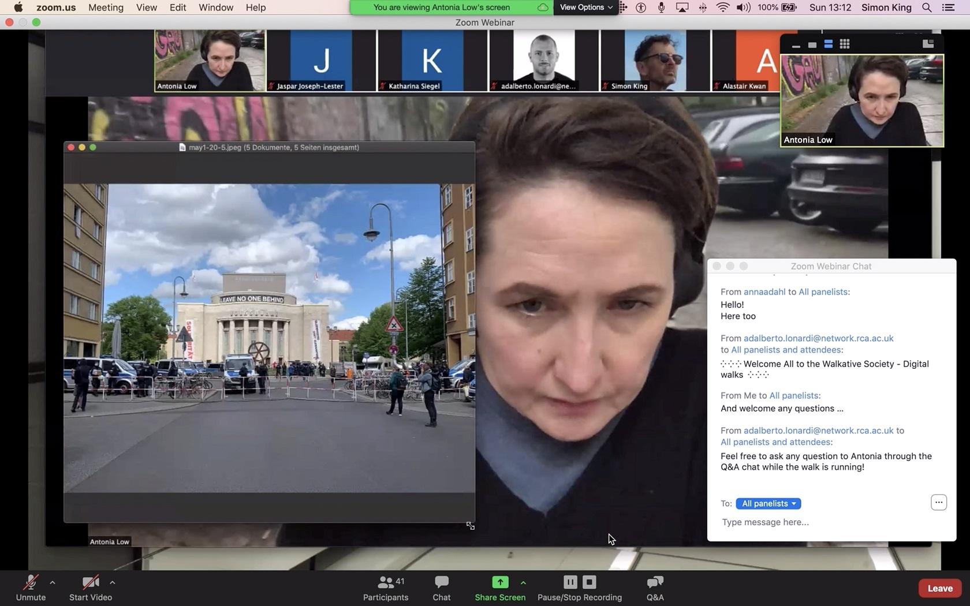970x606 pixels.
Task: Expand audio options arrow next to Unmute
Action: [x=53, y=582]
